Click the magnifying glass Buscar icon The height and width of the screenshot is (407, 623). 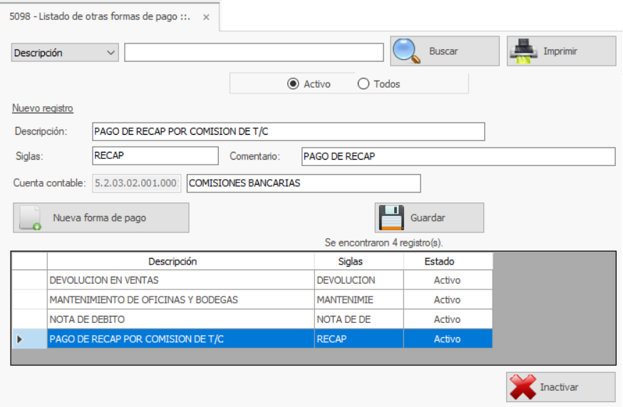[x=408, y=51]
